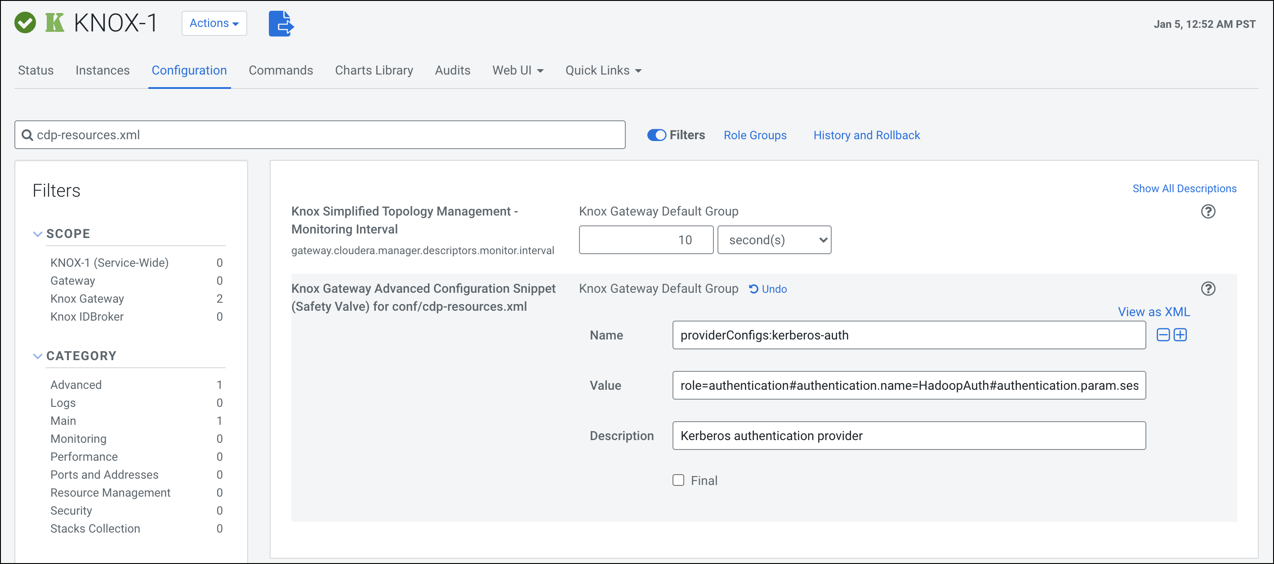Viewport: 1274px width, 564px height.
Task: Click the green Knox K service logo
Action: tap(54, 23)
